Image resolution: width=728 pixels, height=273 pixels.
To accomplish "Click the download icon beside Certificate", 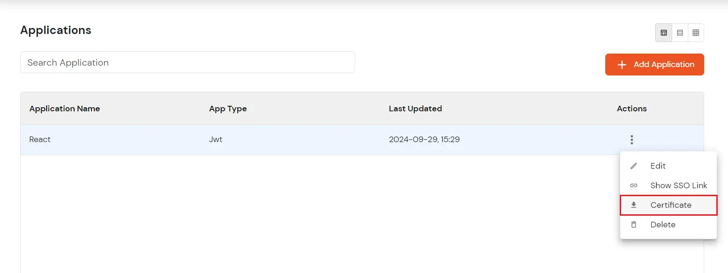I will (x=634, y=205).
